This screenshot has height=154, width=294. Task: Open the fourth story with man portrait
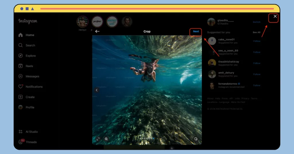127,22
